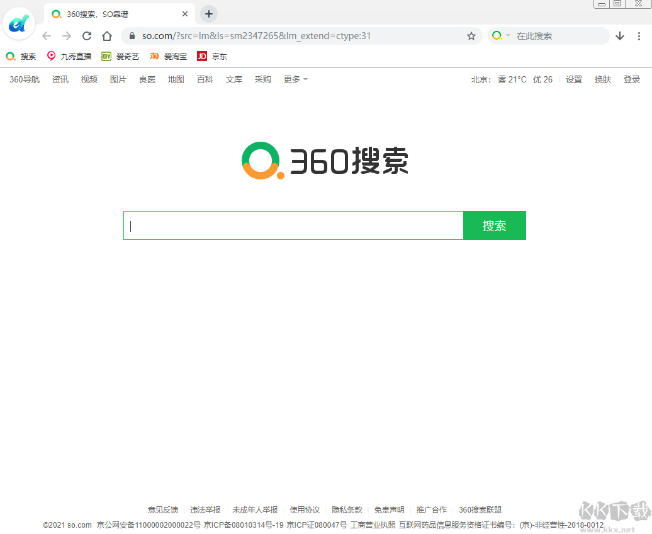The height and width of the screenshot is (534, 652).
Task: Select the 图片 navigation category
Action: 118,79
